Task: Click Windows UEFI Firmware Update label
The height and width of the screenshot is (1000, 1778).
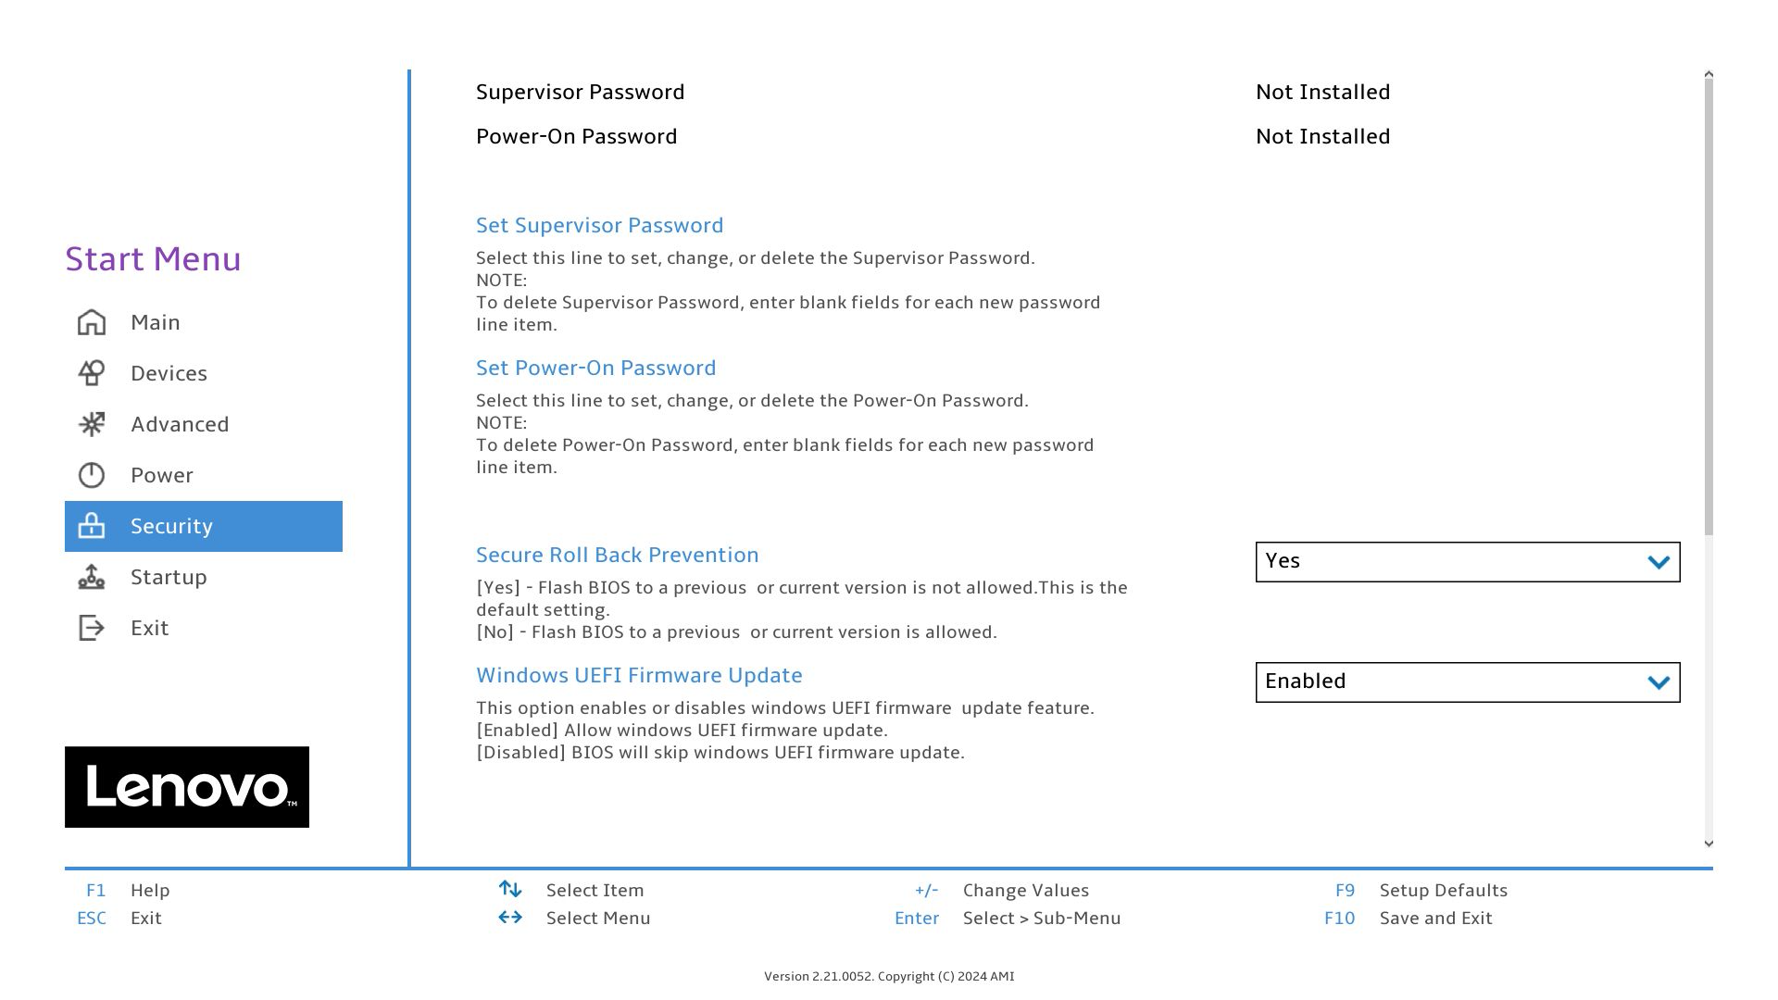Action: click(639, 675)
